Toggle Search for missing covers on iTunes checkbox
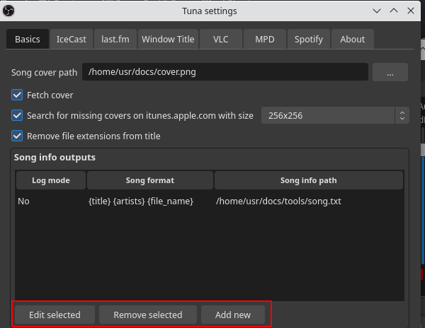The height and width of the screenshot is (328, 425). (17, 115)
